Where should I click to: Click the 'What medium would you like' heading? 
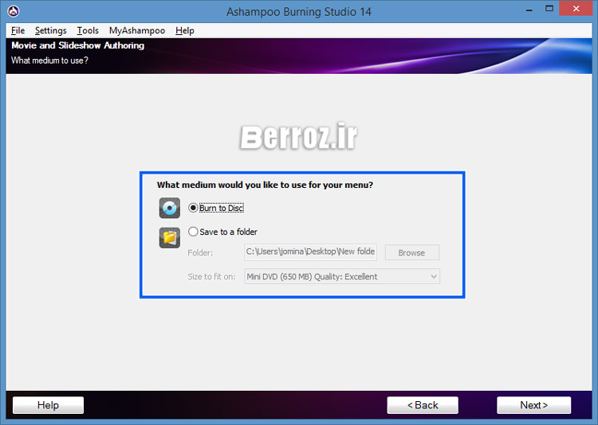[x=265, y=185]
